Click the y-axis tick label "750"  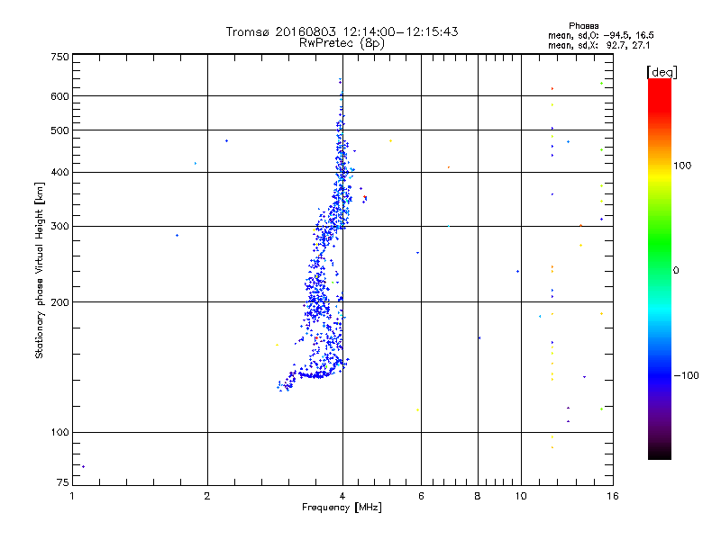(59, 57)
